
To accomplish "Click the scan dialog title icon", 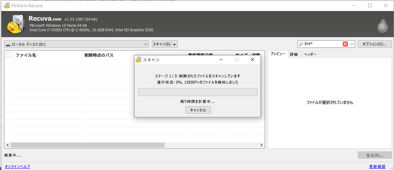I will [138, 60].
